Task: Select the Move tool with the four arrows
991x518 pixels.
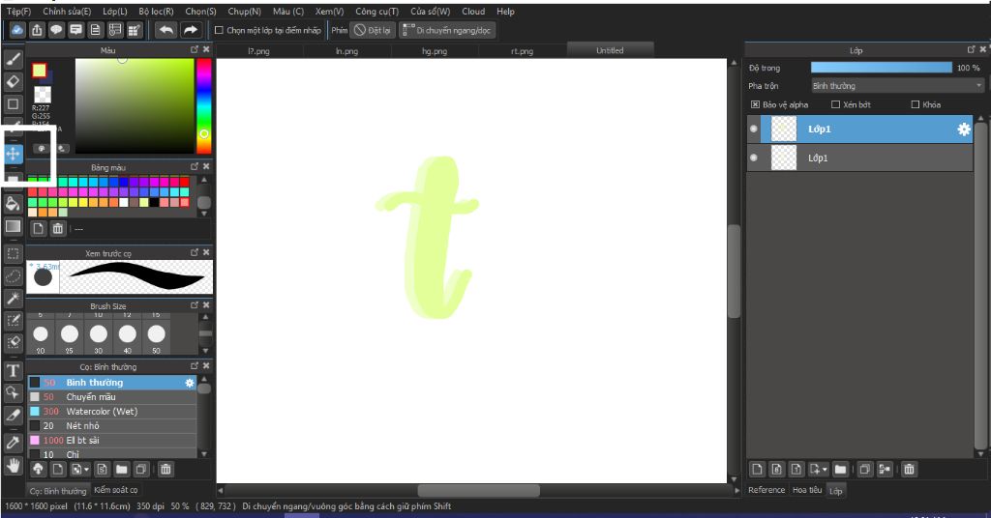Action: pos(14,154)
